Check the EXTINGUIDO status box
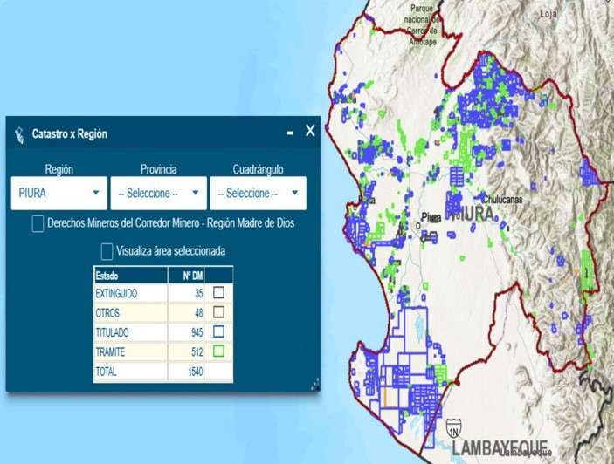614x464 pixels. tap(218, 293)
